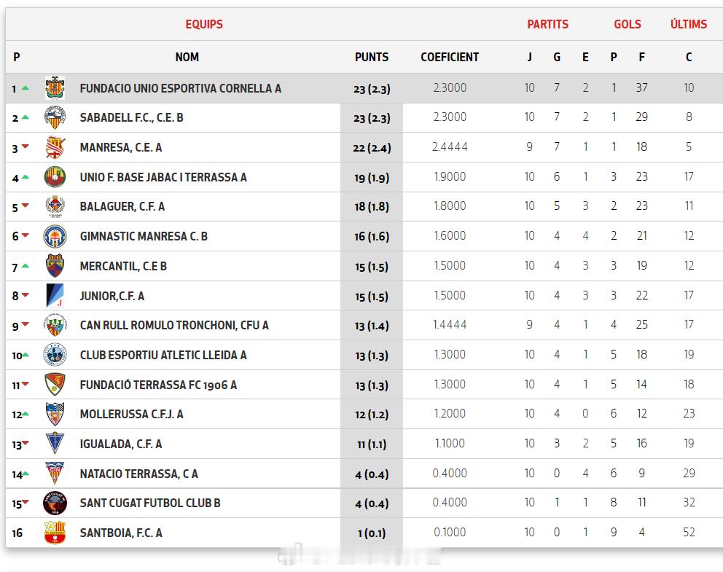723x572 pixels.
Task: Click the red down arrow beside position 9
Action: point(26,324)
